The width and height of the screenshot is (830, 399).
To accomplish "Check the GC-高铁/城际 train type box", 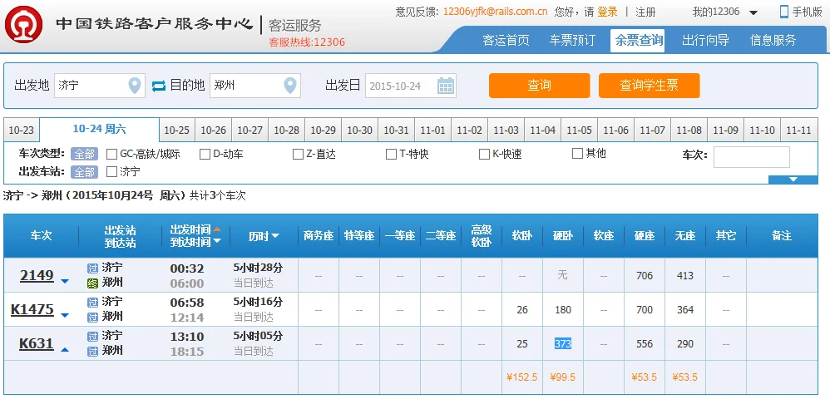I will click(111, 155).
